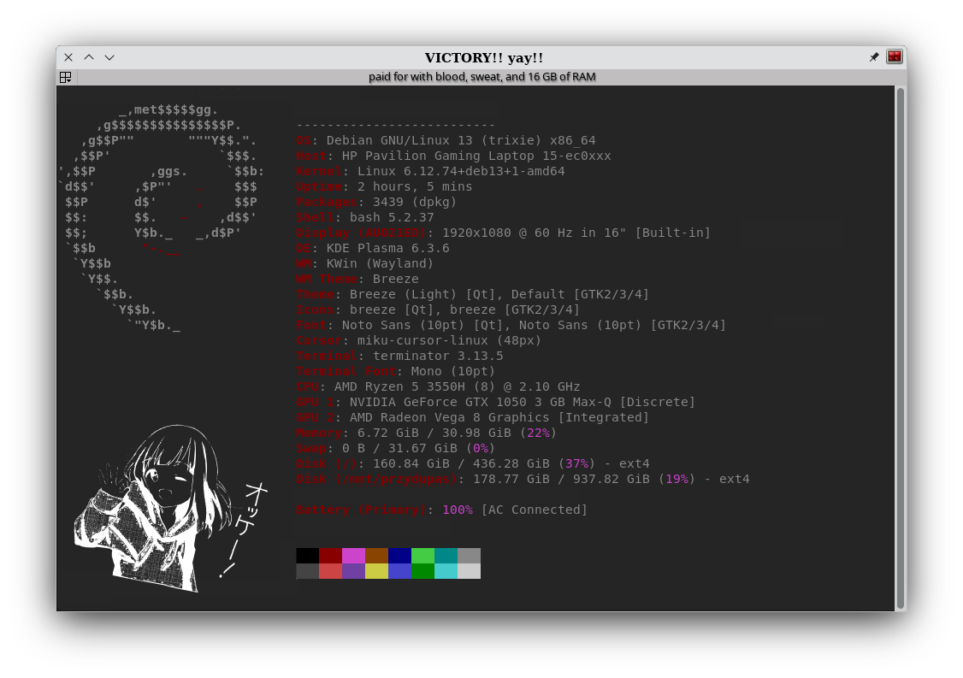Image resolution: width=963 pixels, height=678 pixels.
Task: Open the terminal grouping menu icon
Action: pos(66,77)
